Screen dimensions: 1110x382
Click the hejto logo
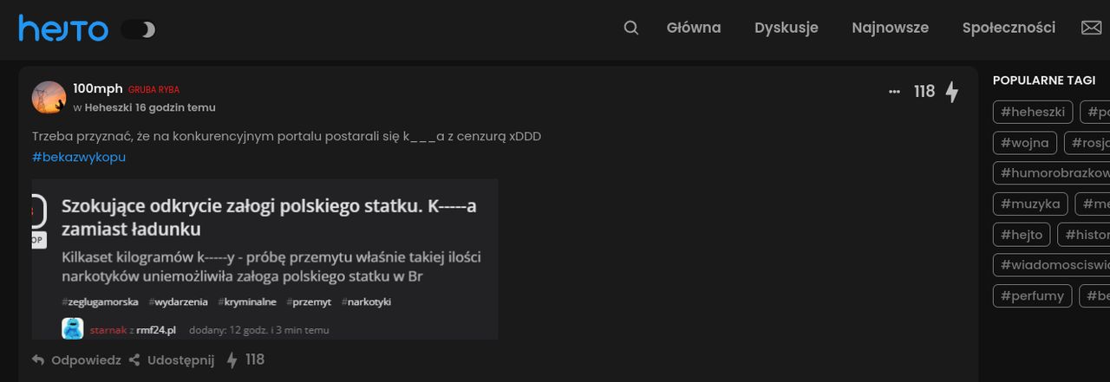pos(63,29)
